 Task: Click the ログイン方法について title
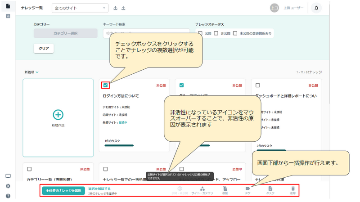point(121,96)
